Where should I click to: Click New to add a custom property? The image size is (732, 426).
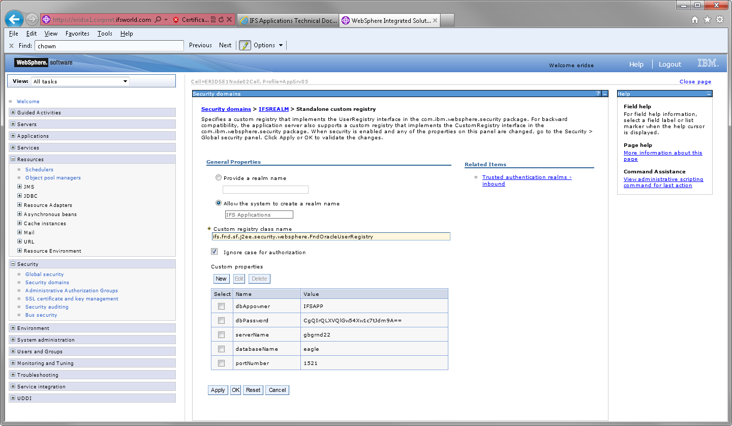(x=221, y=279)
